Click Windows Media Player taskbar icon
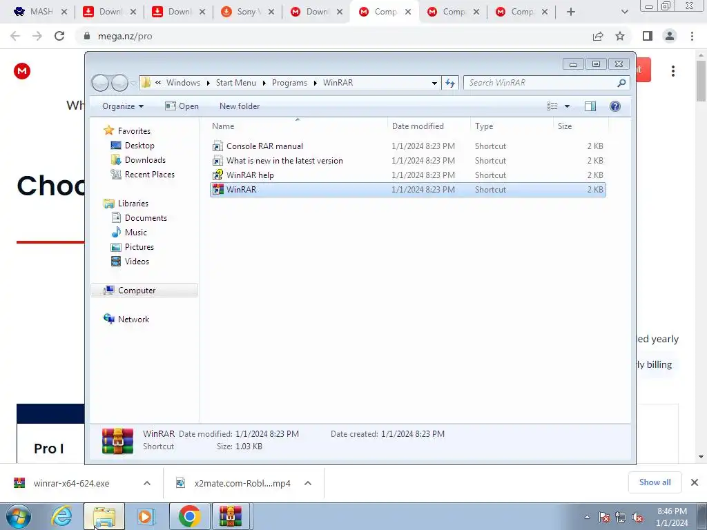 click(x=146, y=516)
